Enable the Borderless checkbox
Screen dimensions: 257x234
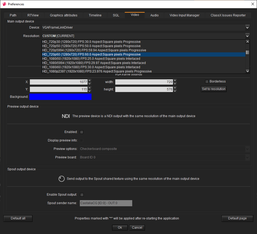tap(207, 81)
